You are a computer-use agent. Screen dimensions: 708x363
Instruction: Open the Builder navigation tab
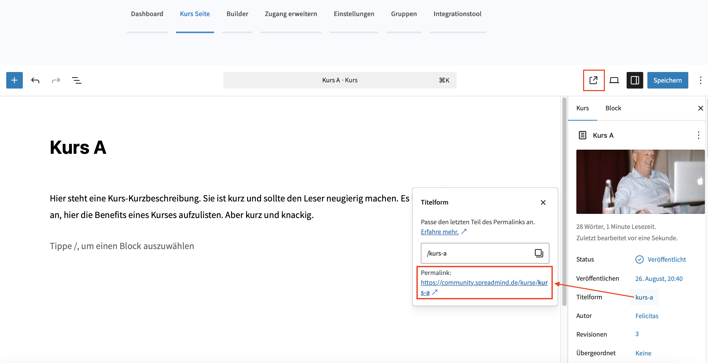(237, 14)
